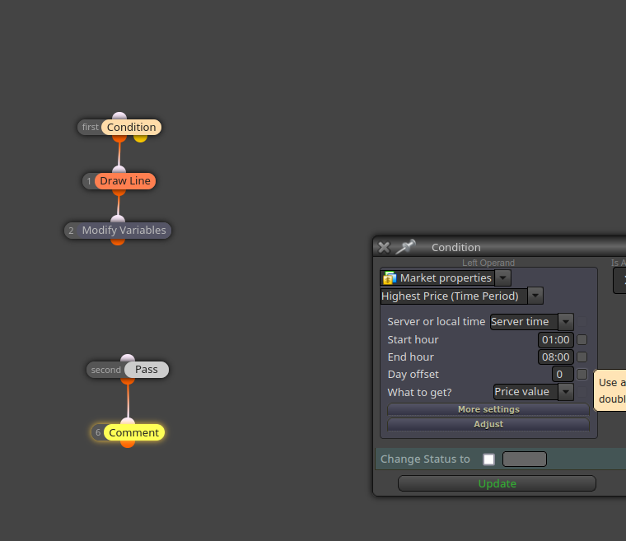The height and width of the screenshot is (541, 626).
Task: Expand the Highest Price (Time Period) dropdown
Action: tap(535, 296)
